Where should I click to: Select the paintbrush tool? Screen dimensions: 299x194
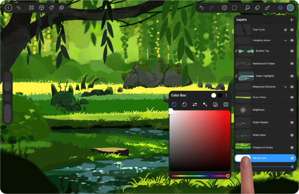267,8
